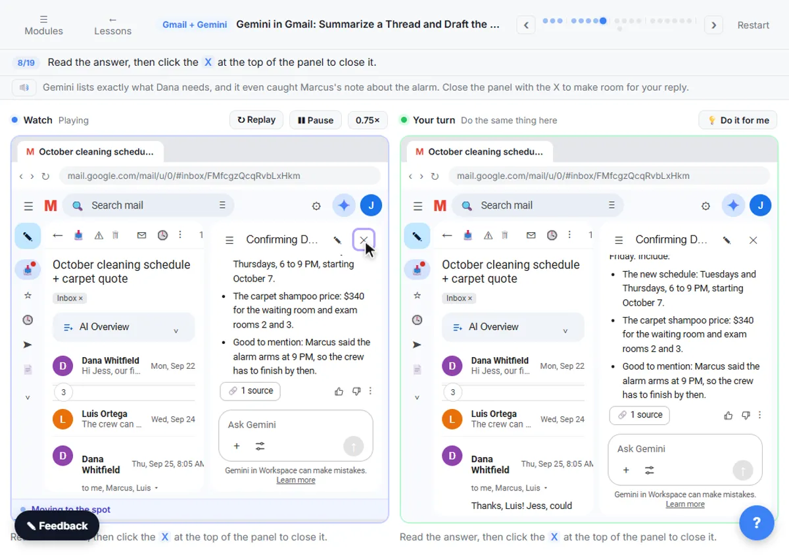Delete the email via trash icon in Your turn pane
The height and width of the screenshot is (555, 789).
click(x=505, y=235)
